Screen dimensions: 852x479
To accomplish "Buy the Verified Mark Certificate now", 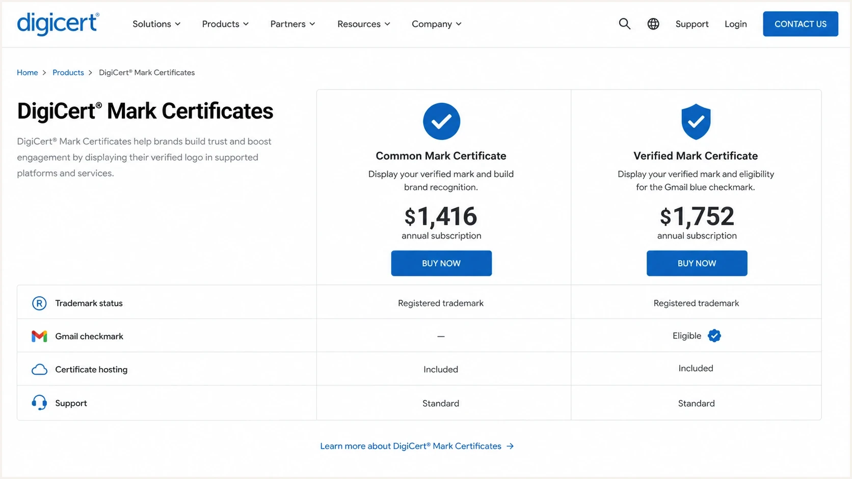I will click(x=697, y=263).
